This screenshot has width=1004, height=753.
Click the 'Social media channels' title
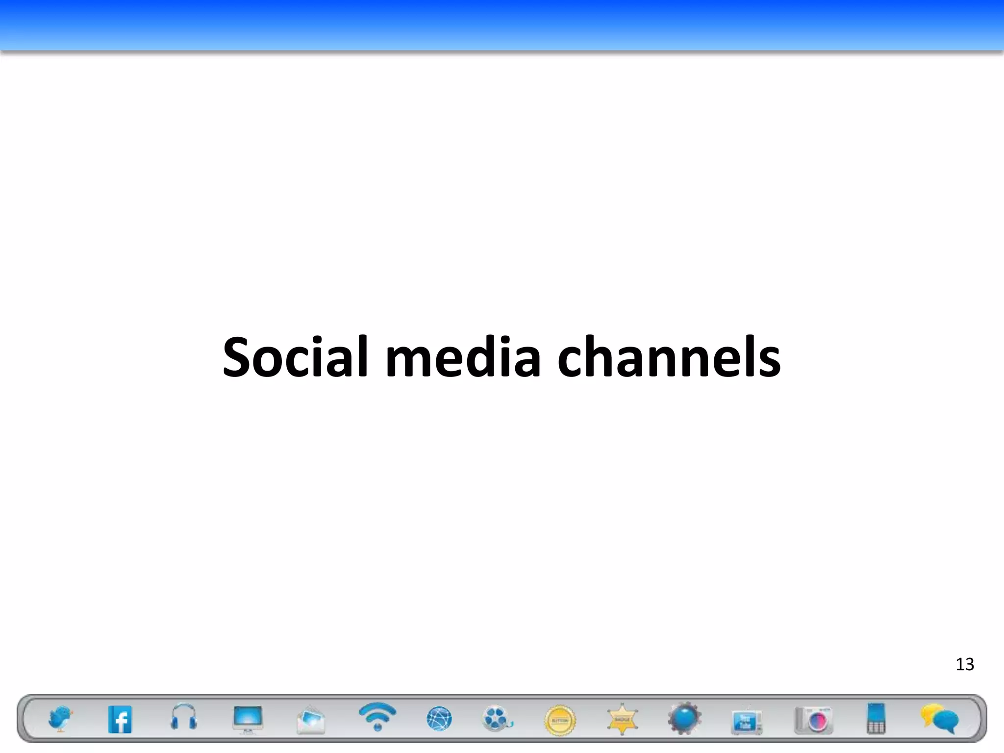502,356
